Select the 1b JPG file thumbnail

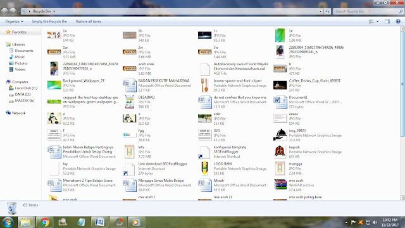point(129,35)
